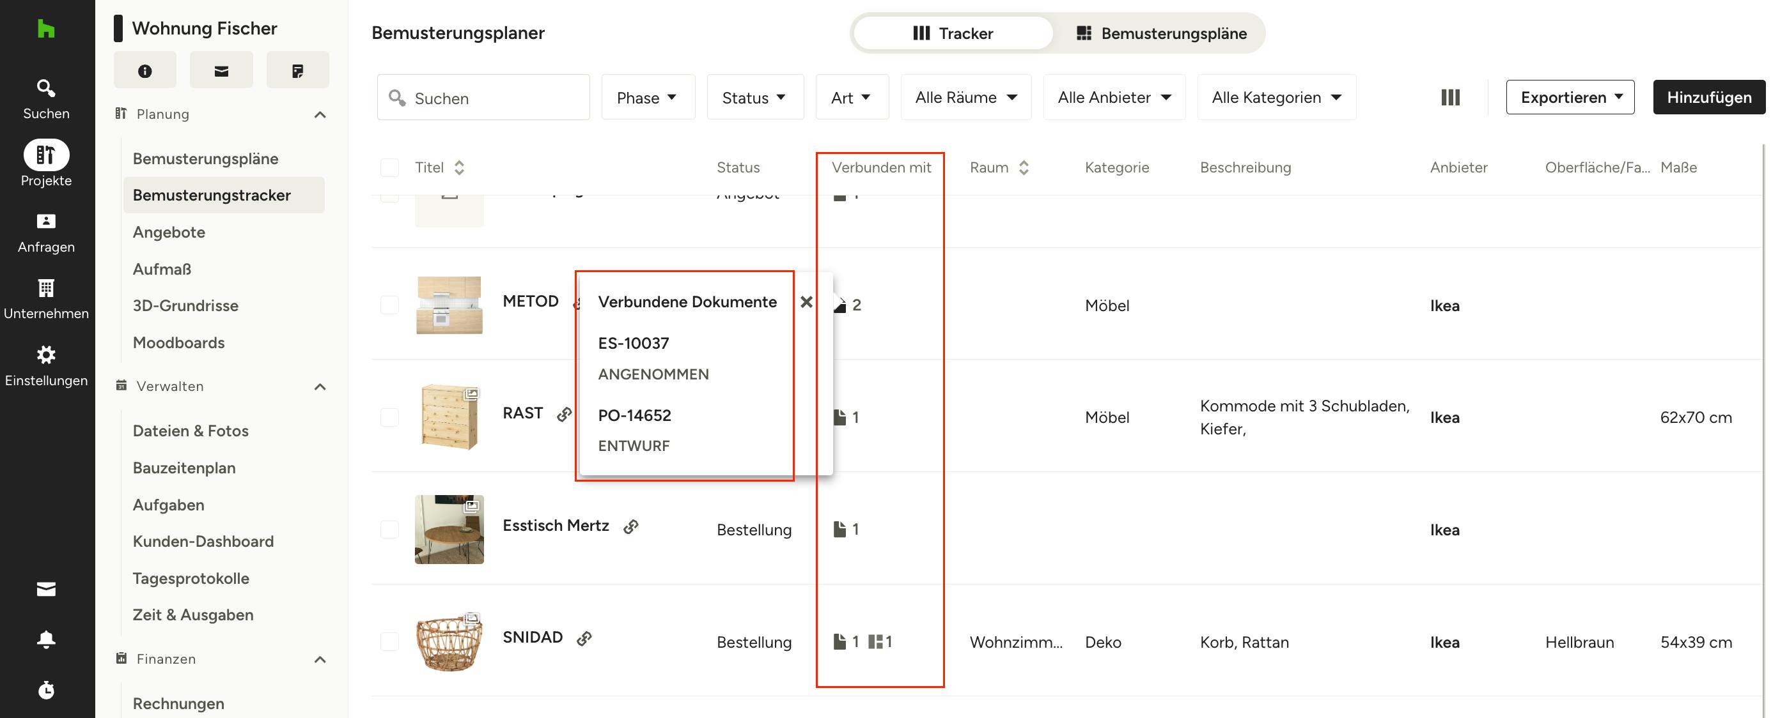Click the Hinzufügen button
The width and height of the screenshot is (1780, 718).
click(x=1709, y=97)
